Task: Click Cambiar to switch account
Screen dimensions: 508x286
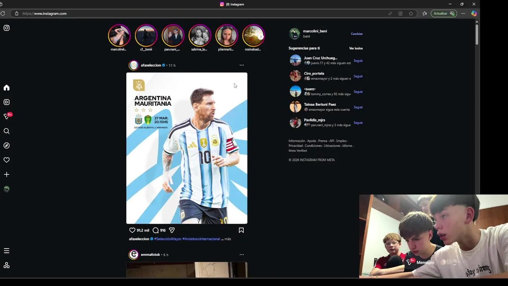Action: coord(357,34)
